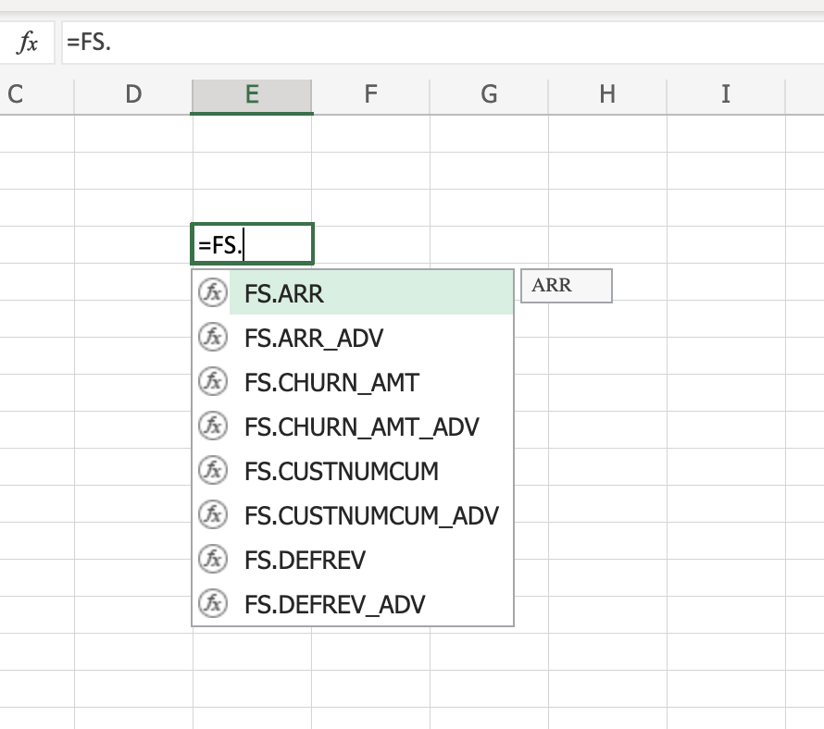Click fx icon beside FS.CUSTNUMCUM

(213, 470)
